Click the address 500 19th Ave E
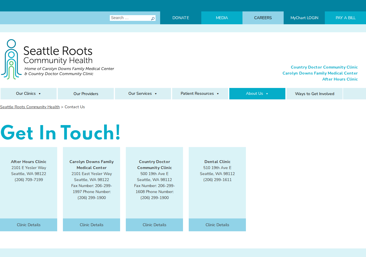366x257 pixels. (x=154, y=174)
